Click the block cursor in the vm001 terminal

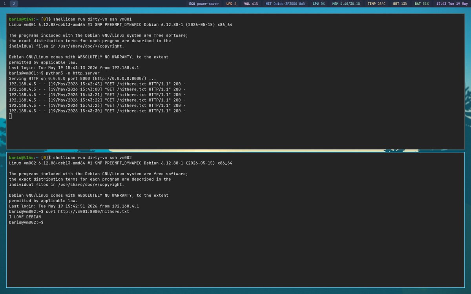click(x=10, y=116)
